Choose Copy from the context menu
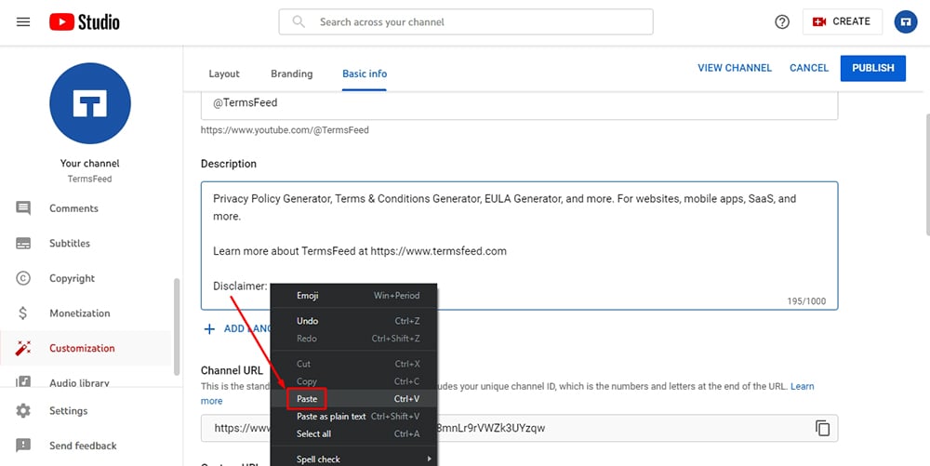 pos(353,381)
